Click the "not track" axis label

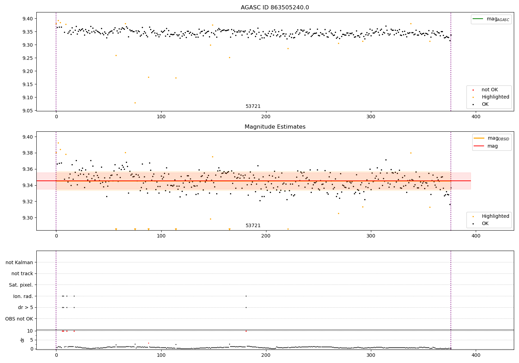click(x=22, y=274)
